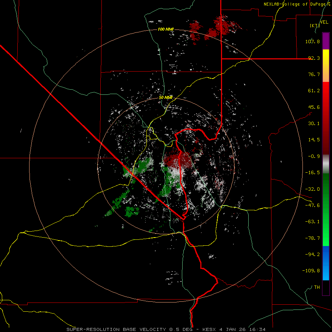Click the -94.2 legend value
332x332 pixels.
pyautogui.click(x=312, y=254)
